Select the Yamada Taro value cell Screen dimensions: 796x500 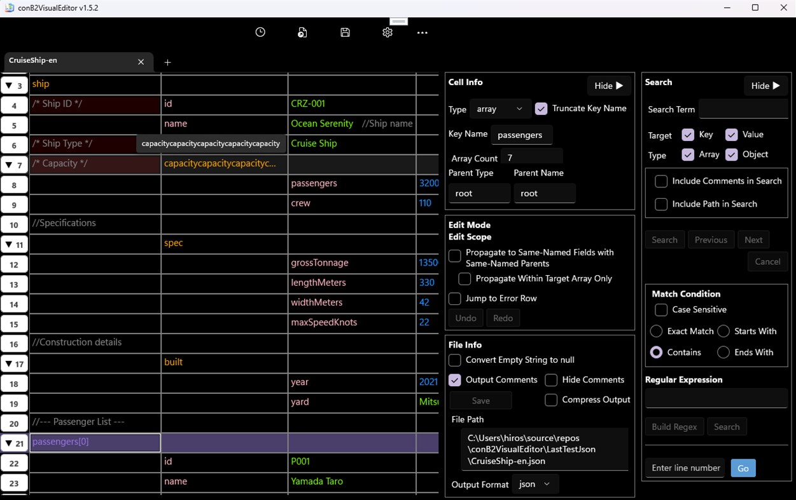[x=352, y=482]
